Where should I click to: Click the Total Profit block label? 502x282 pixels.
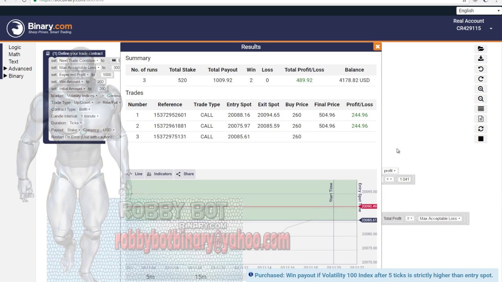pyautogui.click(x=393, y=219)
